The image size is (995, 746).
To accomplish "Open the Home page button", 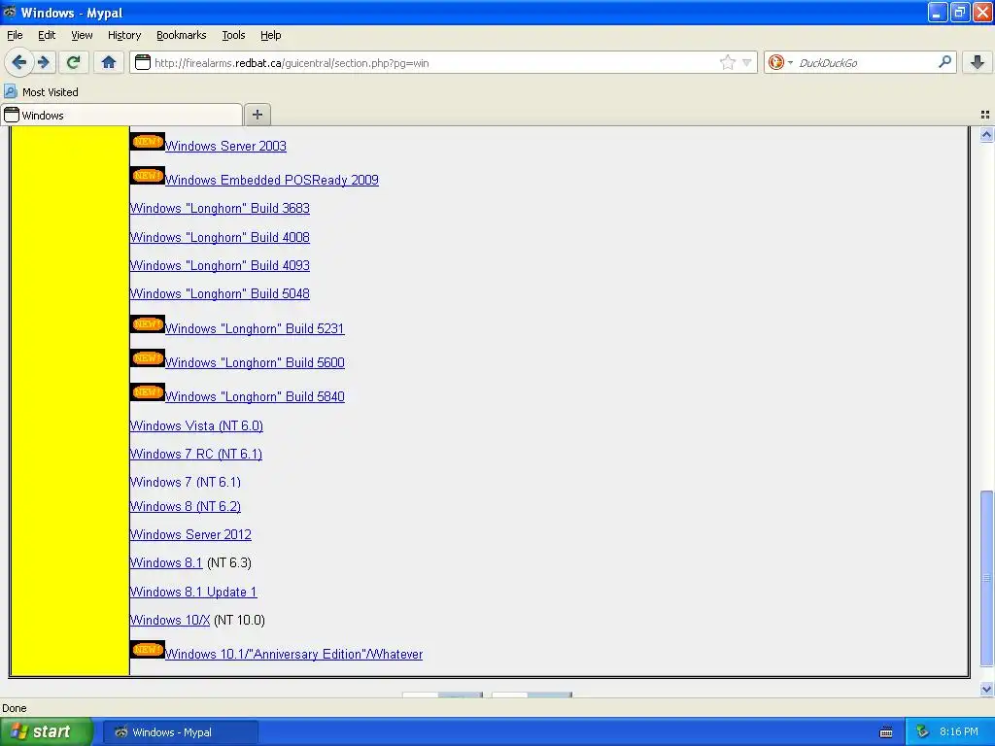I will coord(109,62).
